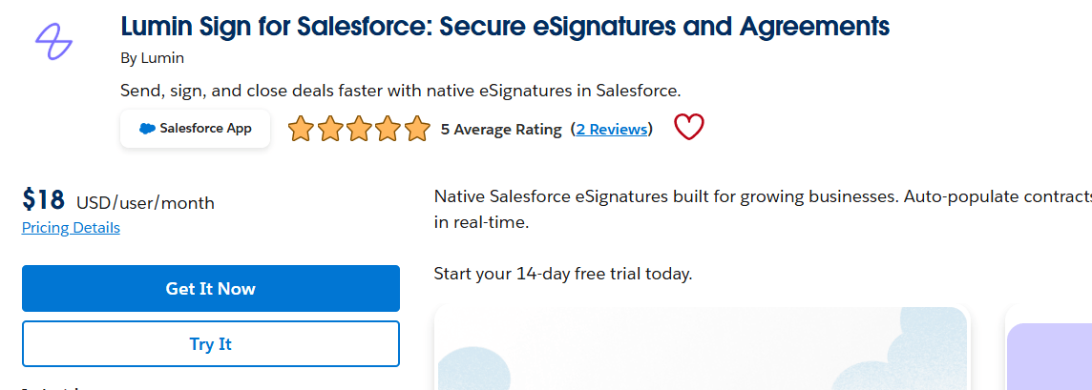Image resolution: width=1092 pixels, height=390 pixels.
Task: Toggle the heart favorite icon
Action: click(x=688, y=128)
